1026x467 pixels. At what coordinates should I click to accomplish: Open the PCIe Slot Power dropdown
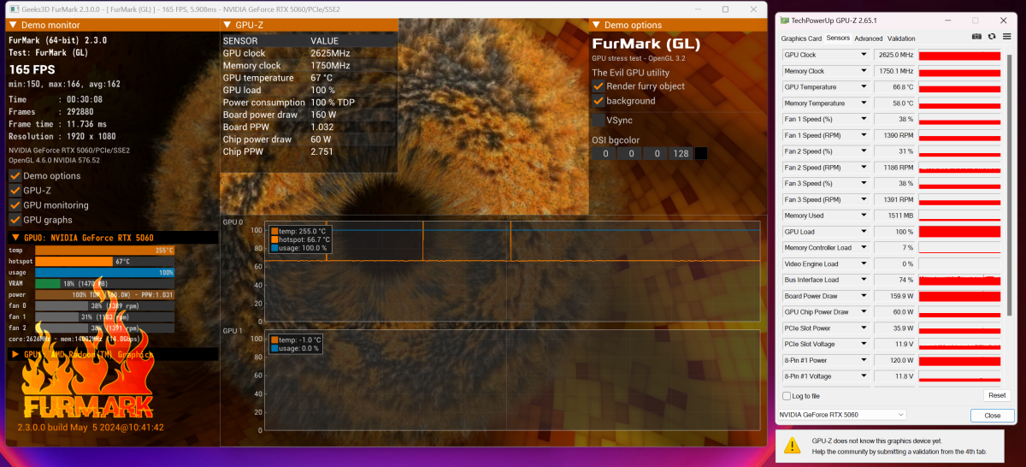coord(864,328)
